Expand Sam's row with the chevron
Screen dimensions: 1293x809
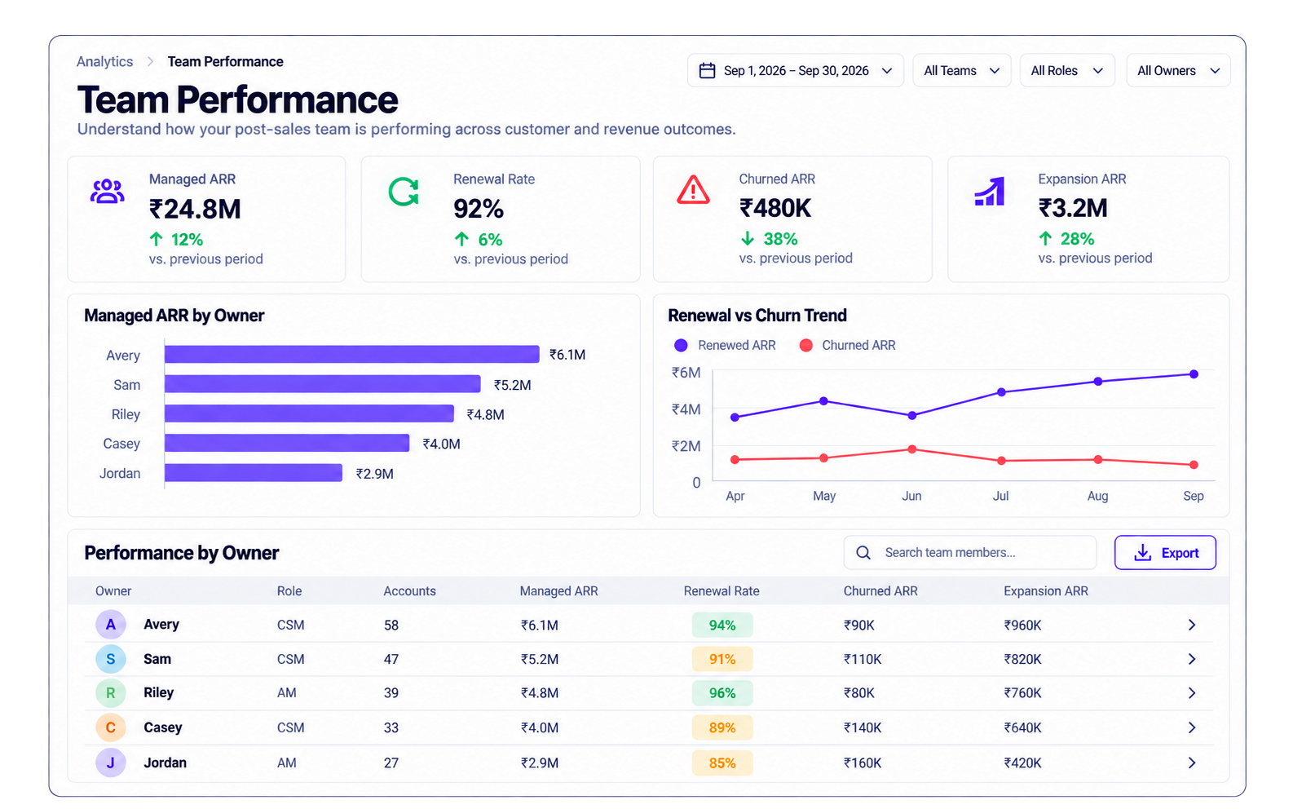tap(1192, 660)
